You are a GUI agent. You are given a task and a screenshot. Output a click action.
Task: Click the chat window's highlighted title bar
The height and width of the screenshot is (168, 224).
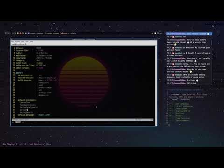click(189, 34)
